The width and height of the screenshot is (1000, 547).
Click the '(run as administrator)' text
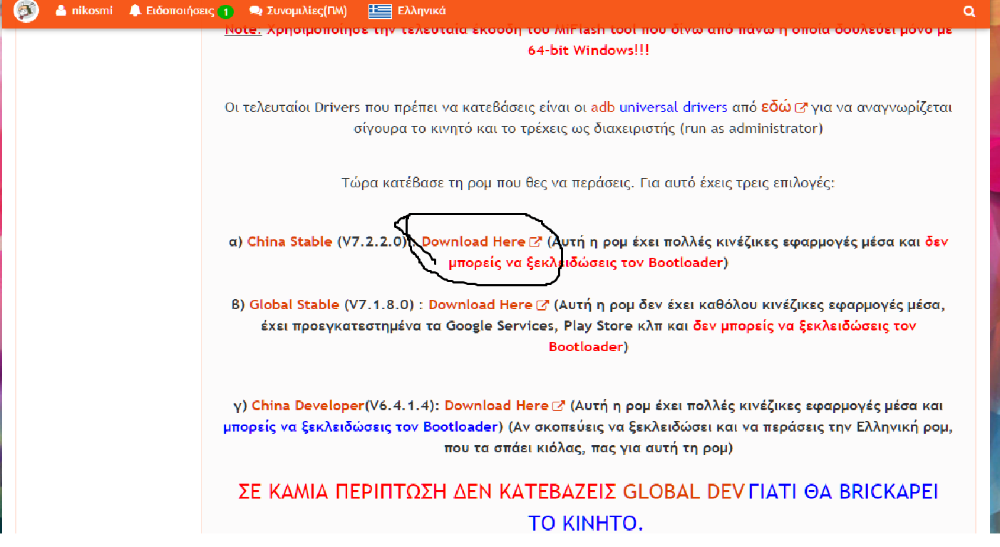pos(753,129)
